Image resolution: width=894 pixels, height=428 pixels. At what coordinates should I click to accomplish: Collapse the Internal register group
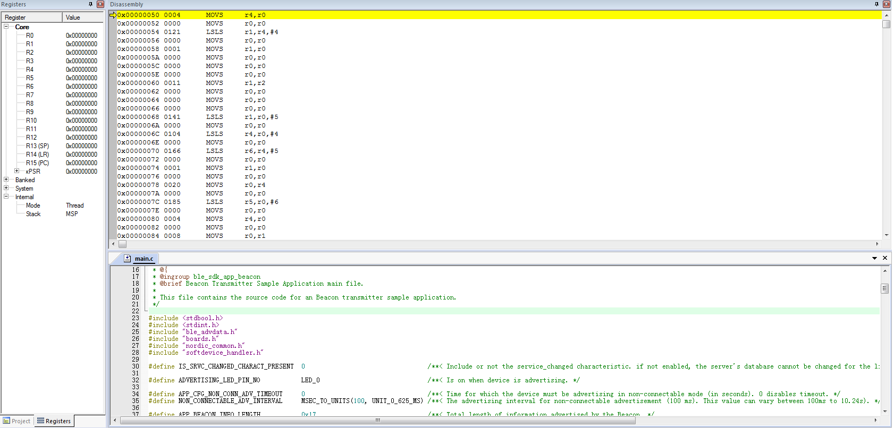6,196
